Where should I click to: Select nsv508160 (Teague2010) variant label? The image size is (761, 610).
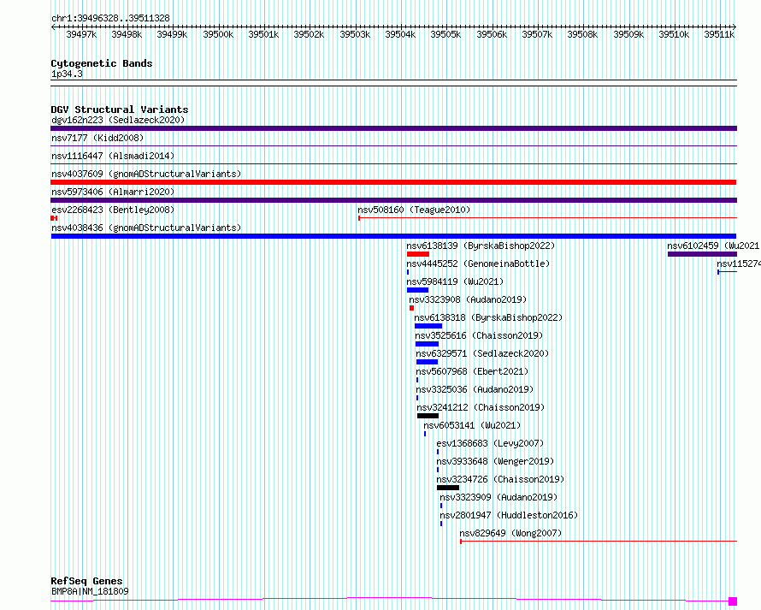414,210
